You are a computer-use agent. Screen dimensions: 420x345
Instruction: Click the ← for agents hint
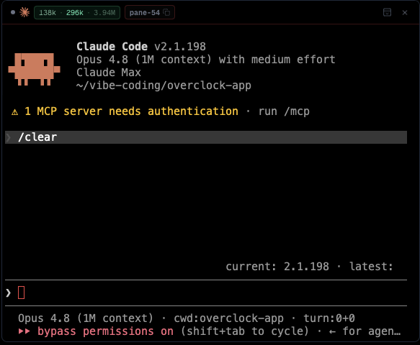[365, 331]
